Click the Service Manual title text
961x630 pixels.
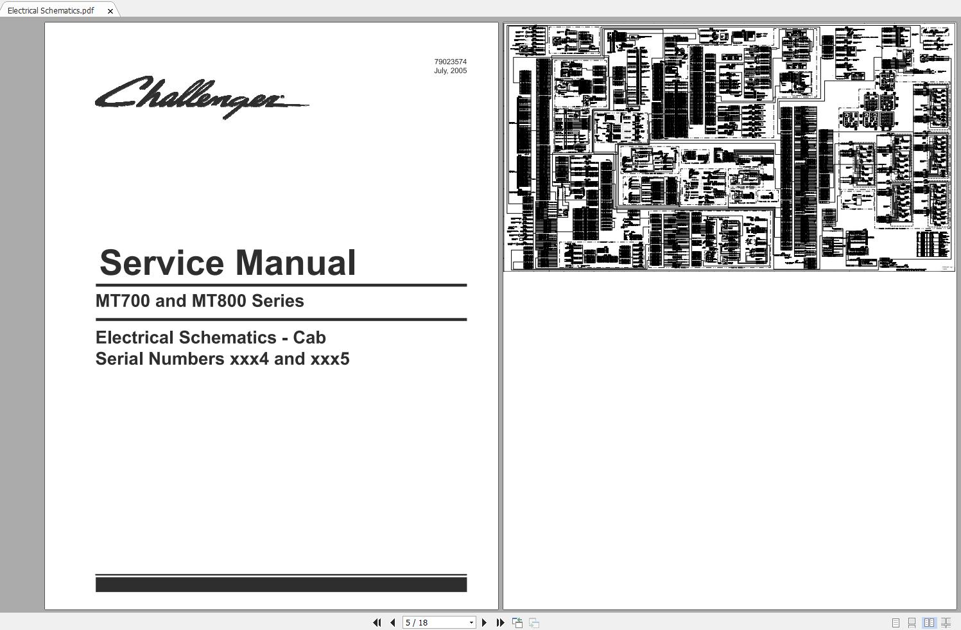pos(227,263)
